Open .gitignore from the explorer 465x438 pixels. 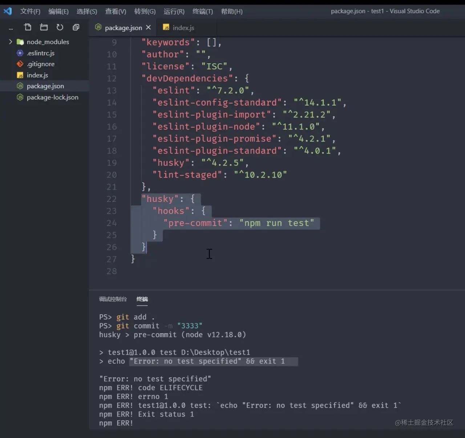(x=41, y=64)
